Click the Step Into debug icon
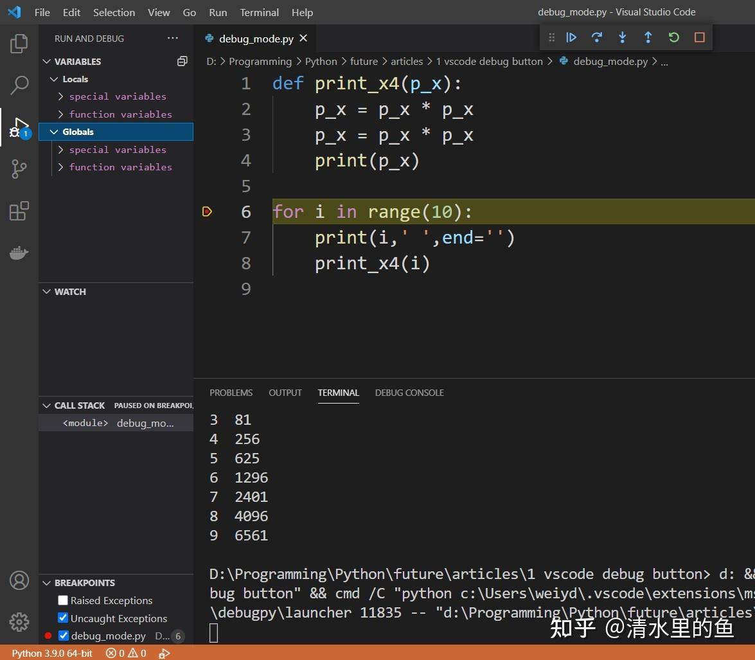The width and height of the screenshot is (755, 660). tap(622, 37)
